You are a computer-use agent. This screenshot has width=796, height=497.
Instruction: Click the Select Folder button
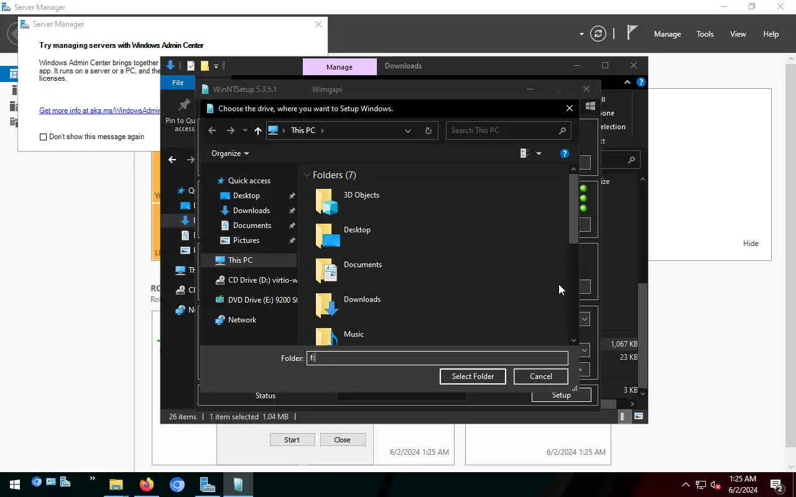(x=473, y=376)
